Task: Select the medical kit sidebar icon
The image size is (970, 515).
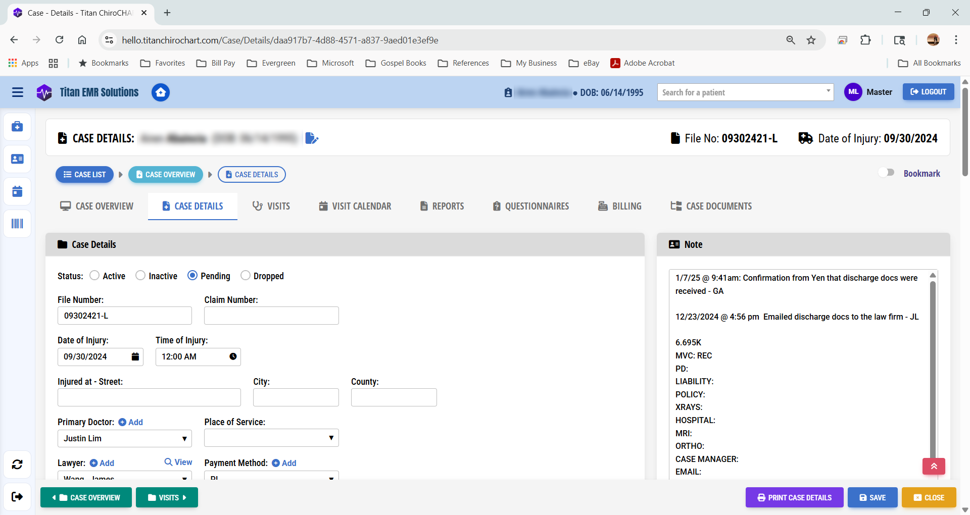Action: point(17,127)
